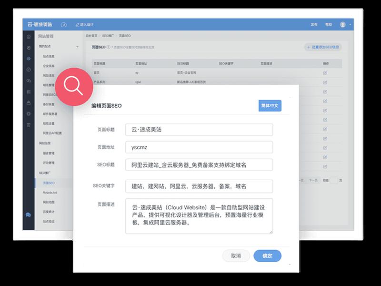The width and height of the screenshot is (381, 286).
Task: Expand the arrow next to the user avatar
Action: click(350, 25)
